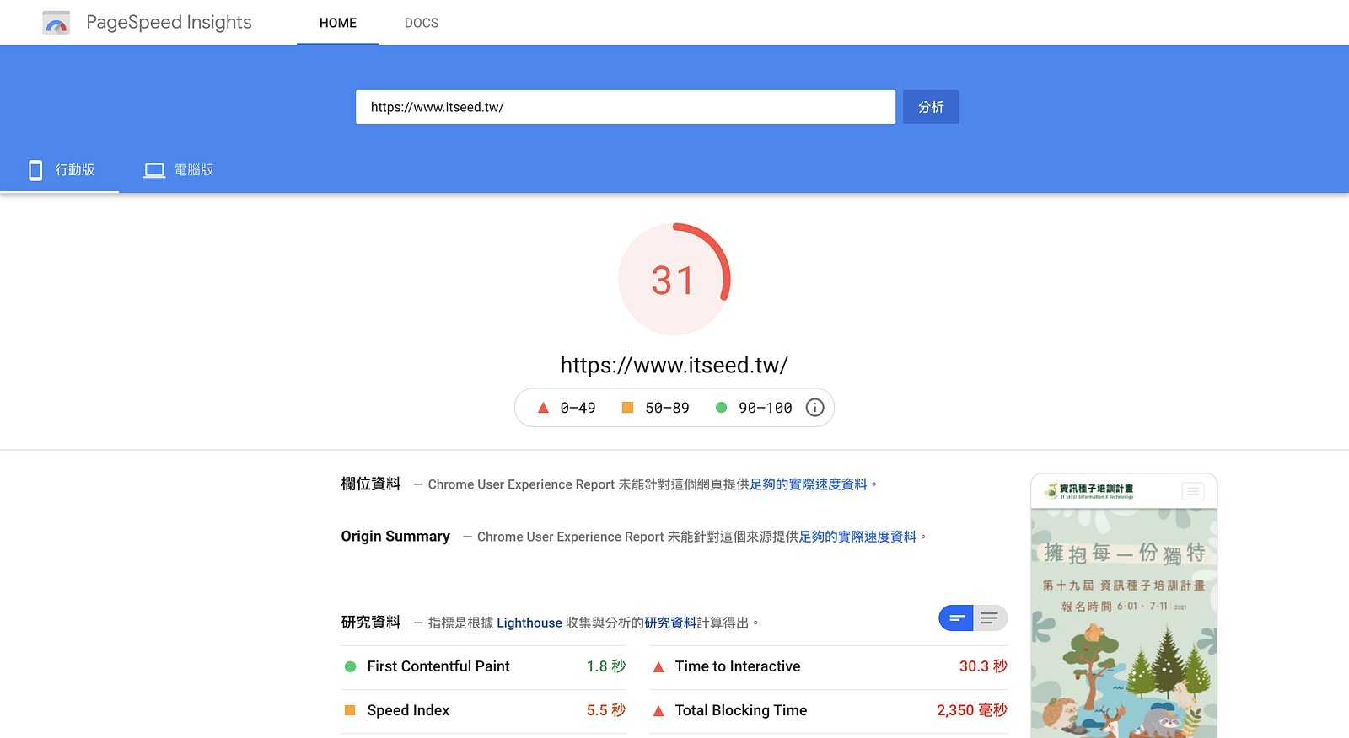
Task: Click the red triangle 0–49 legend icon
Action: pos(543,408)
